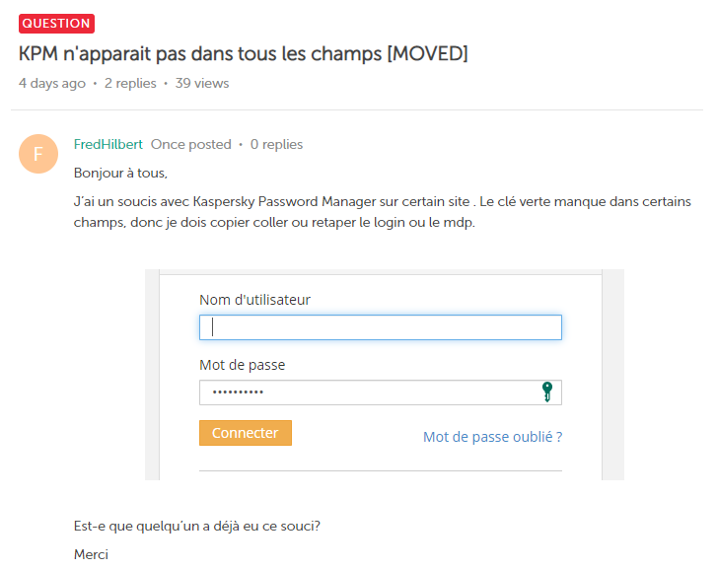Click the 39 views counter
Image resolution: width=718 pixels, height=570 pixels.
[x=202, y=84]
